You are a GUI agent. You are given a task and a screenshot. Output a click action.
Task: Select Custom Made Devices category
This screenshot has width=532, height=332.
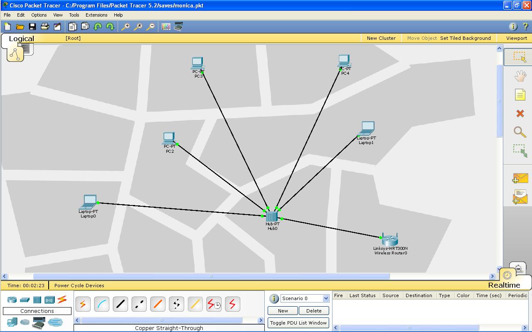39,322
